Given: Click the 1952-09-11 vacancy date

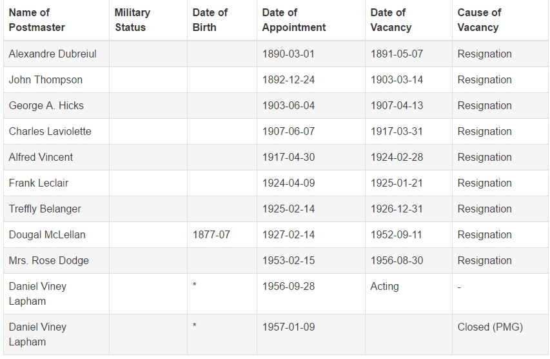Looking at the screenshot, I should point(397,234).
